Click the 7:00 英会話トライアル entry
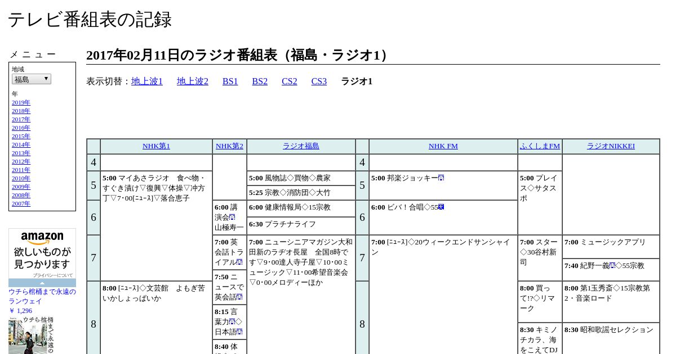This screenshot has width=676, height=354. (x=229, y=252)
